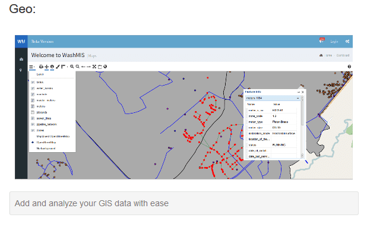Go to next map extent arrow

88,67
